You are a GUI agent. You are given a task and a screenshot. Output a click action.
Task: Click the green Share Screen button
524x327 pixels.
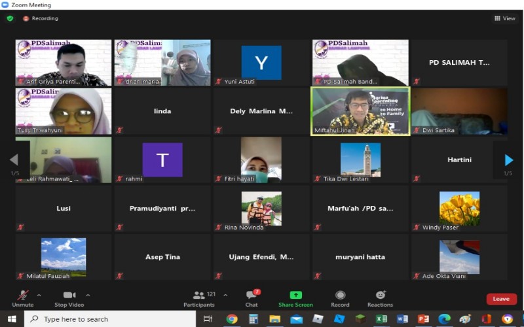pos(296,299)
